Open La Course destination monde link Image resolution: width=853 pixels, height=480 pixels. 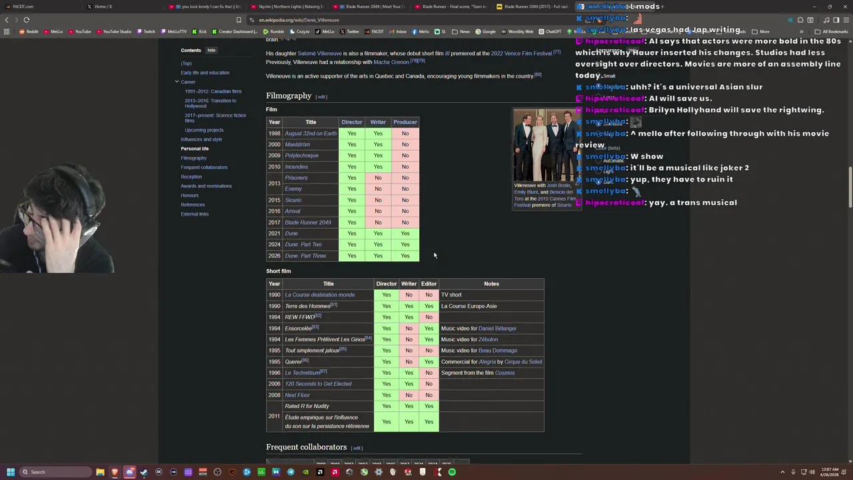(319, 295)
